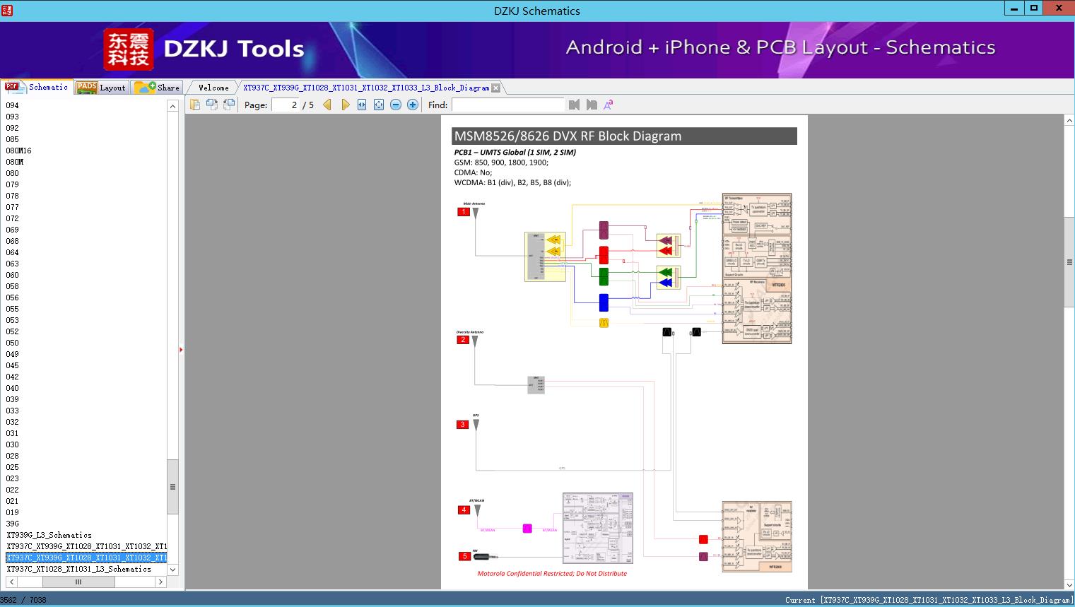Image resolution: width=1075 pixels, height=607 pixels.
Task: Select list item 092
Action: pos(13,128)
